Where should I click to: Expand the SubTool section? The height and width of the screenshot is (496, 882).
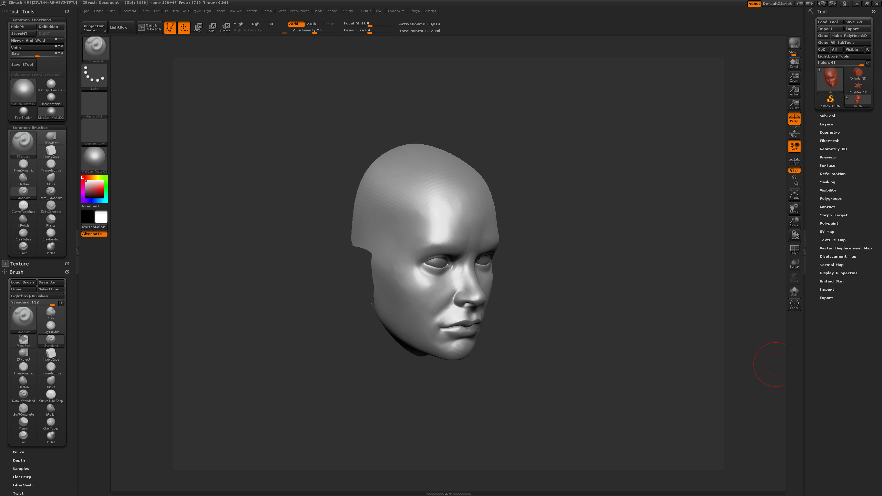(827, 116)
